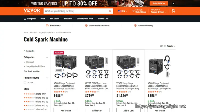Click the delivery location pin icon

(133, 11)
